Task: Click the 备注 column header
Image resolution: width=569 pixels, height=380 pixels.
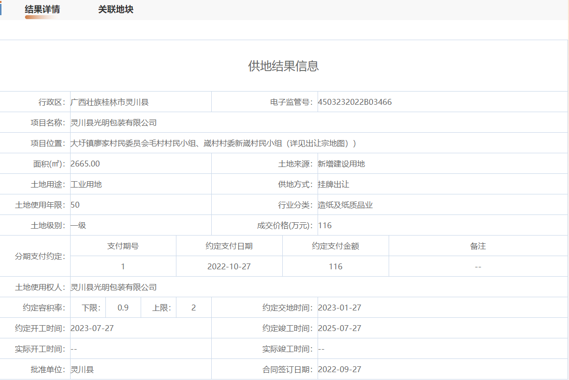Action: click(x=478, y=246)
